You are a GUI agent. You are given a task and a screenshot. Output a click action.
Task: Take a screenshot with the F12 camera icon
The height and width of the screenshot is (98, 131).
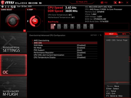[102, 3]
